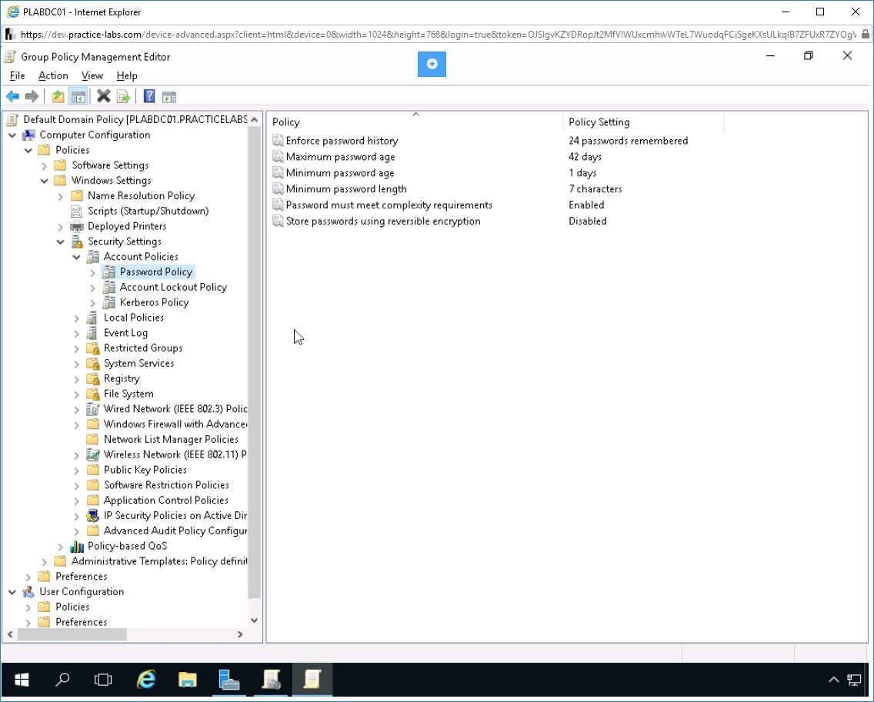This screenshot has height=702, width=874.
Task: Click the icon beside Store passwords using reversible encryption
Action: (278, 221)
